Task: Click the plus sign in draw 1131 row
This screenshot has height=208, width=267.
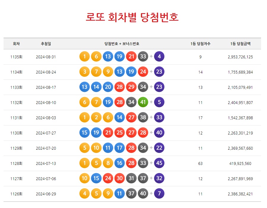Action: [x=151, y=117]
